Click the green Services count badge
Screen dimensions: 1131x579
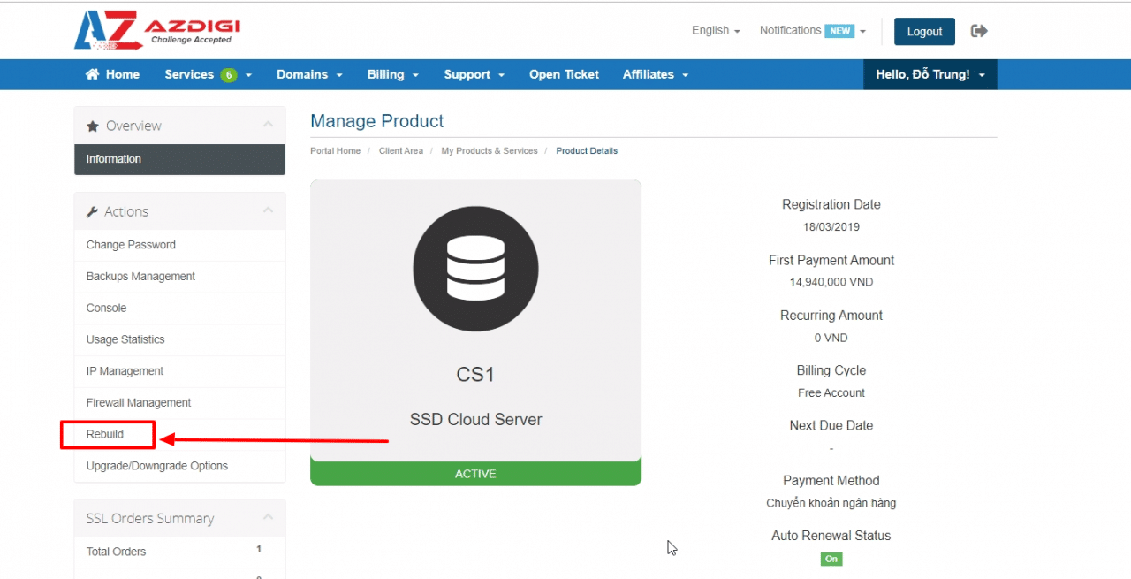click(x=229, y=75)
